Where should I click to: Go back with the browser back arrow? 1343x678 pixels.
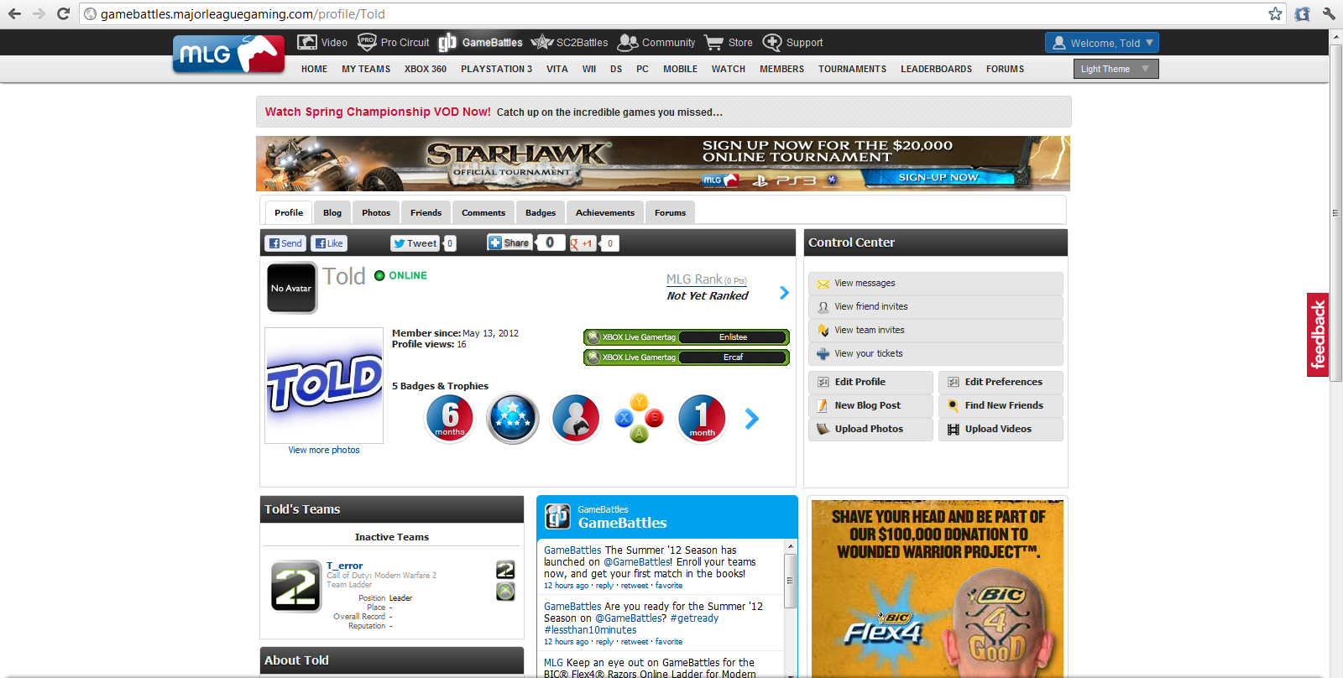14,13
